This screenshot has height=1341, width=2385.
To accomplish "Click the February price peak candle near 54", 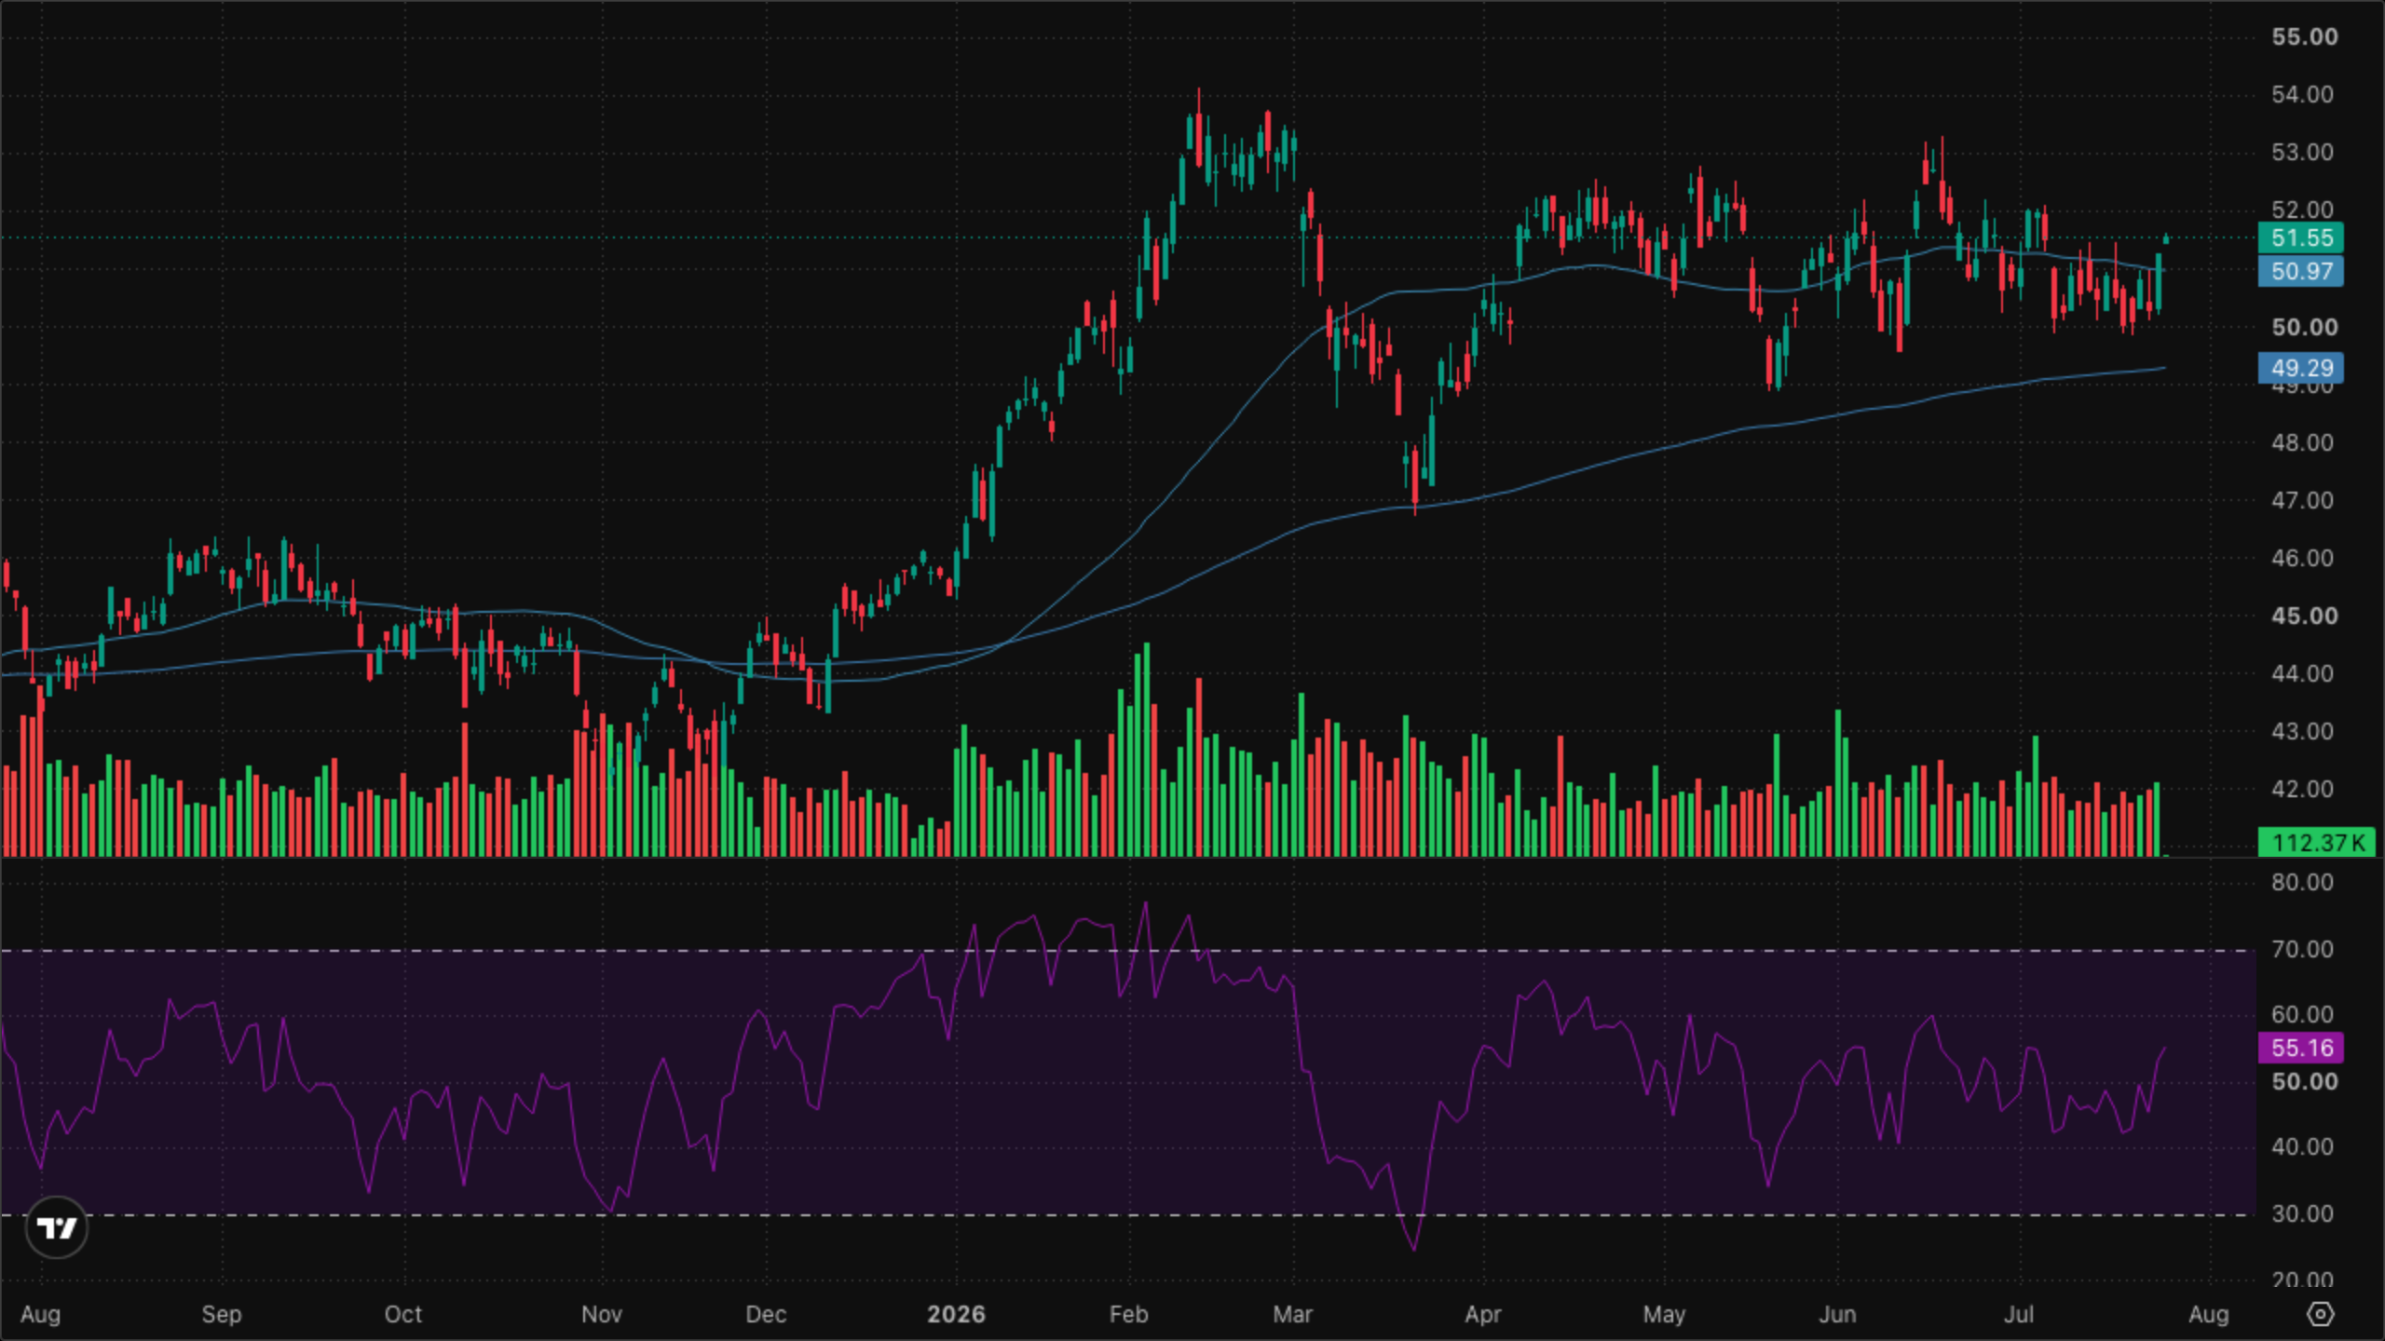I will pos(1199,130).
